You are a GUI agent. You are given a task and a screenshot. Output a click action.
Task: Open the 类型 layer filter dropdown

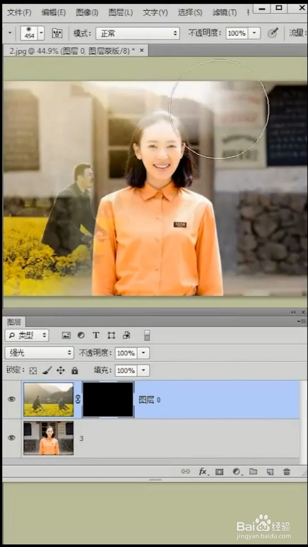[x=27, y=335]
